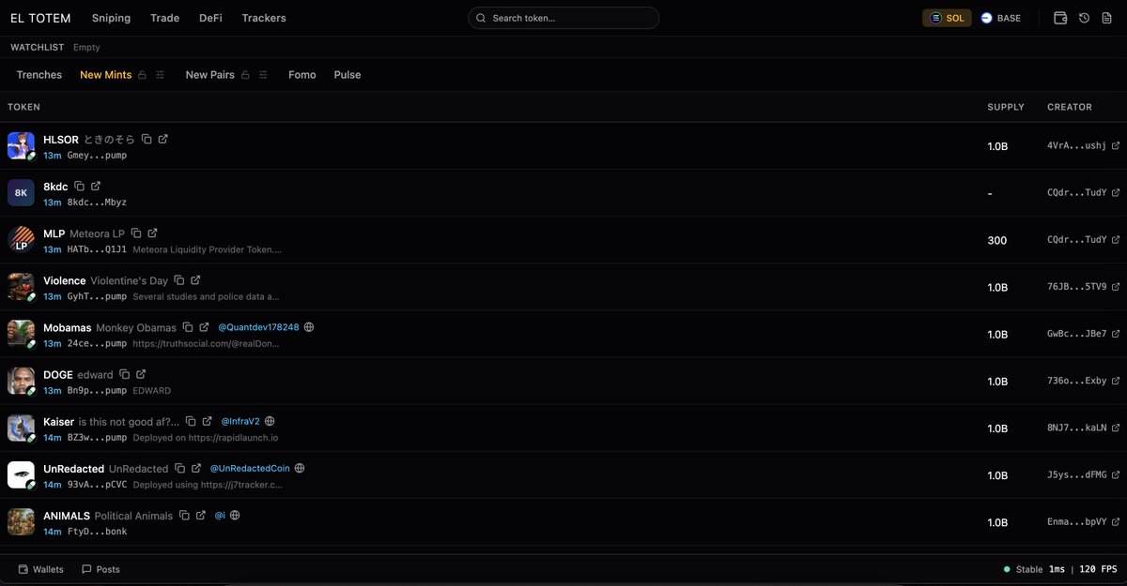
Task: Copy the UnRedacted token address
Action: tap(179, 468)
